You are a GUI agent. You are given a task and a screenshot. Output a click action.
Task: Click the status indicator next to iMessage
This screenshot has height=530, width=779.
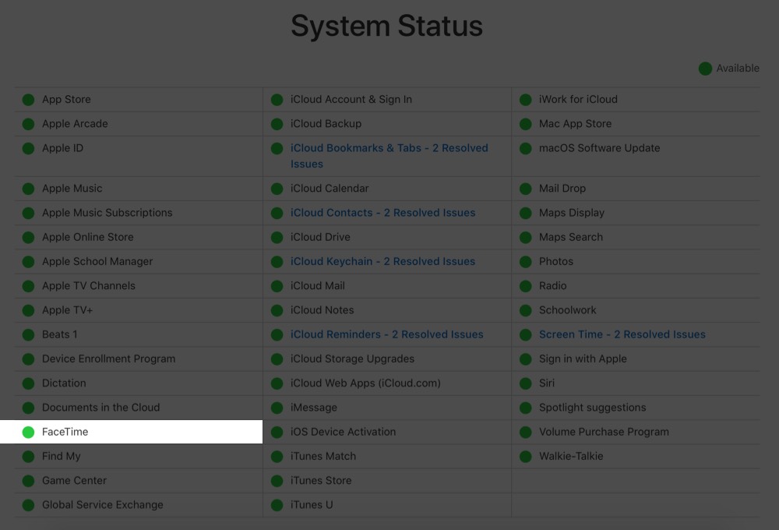tap(277, 407)
